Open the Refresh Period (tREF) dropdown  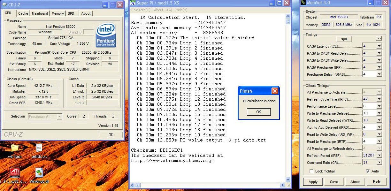[379, 156]
